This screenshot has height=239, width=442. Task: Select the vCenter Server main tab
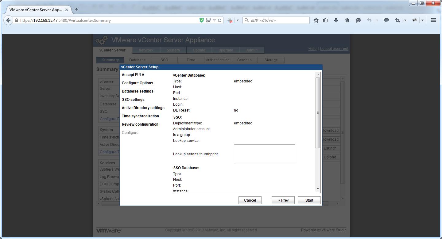[112, 50]
